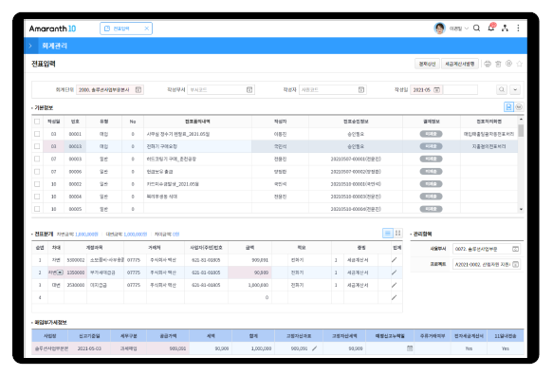Click the first button beside page title toolbar
The width and height of the screenshot is (553, 376).
pos(427,64)
